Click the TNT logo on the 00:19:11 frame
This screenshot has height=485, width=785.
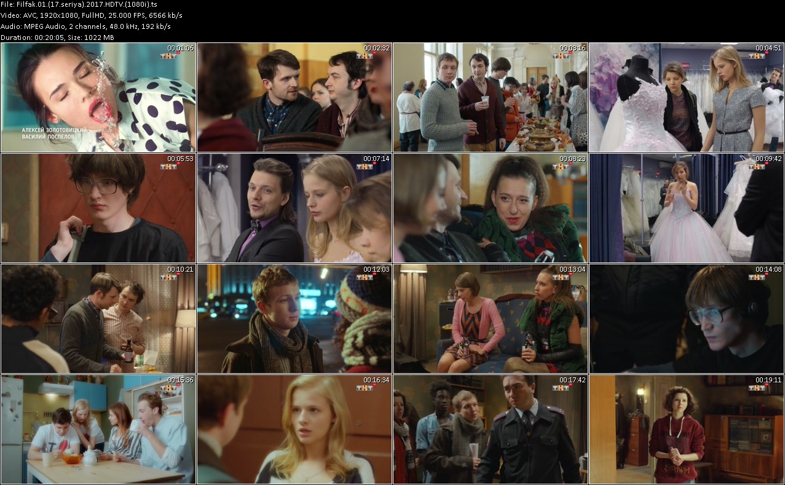pyautogui.click(x=757, y=388)
